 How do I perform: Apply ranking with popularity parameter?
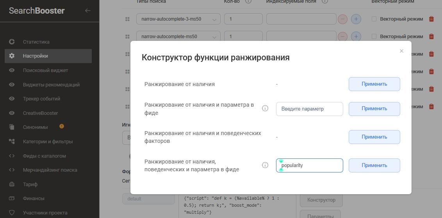(374, 165)
